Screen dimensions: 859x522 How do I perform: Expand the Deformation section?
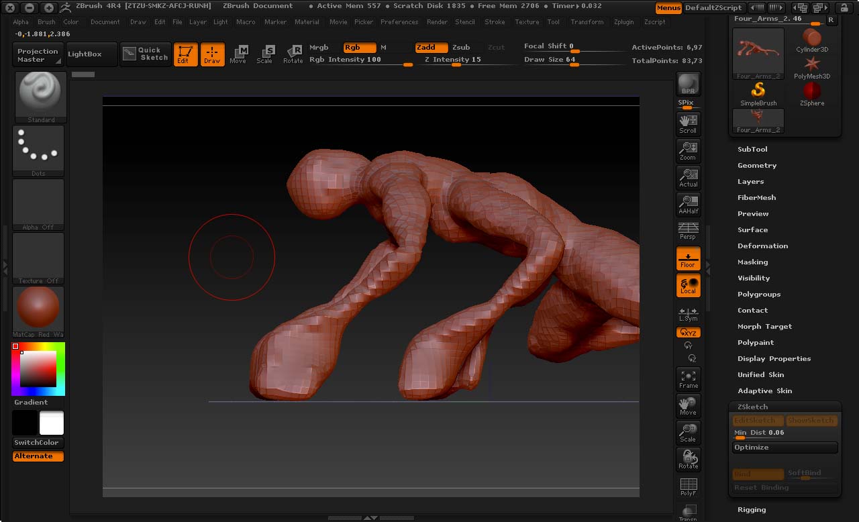(x=762, y=246)
